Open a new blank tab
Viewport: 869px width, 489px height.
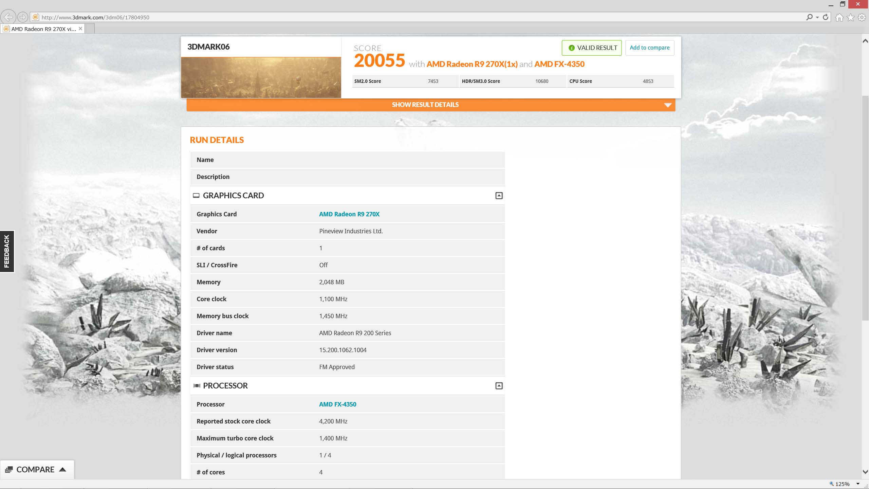coord(90,29)
